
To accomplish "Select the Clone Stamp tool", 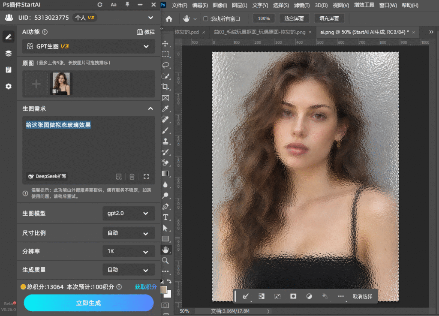I will pos(165,141).
